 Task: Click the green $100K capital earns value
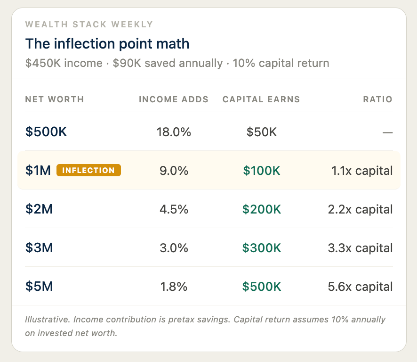262,171
